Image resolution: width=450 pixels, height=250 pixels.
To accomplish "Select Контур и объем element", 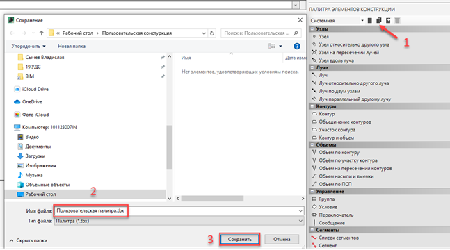I will point(337,138).
